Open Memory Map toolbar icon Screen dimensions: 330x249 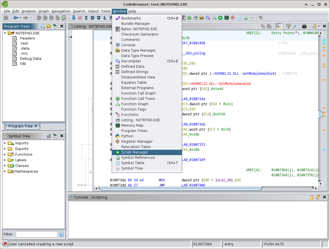pos(227,18)
